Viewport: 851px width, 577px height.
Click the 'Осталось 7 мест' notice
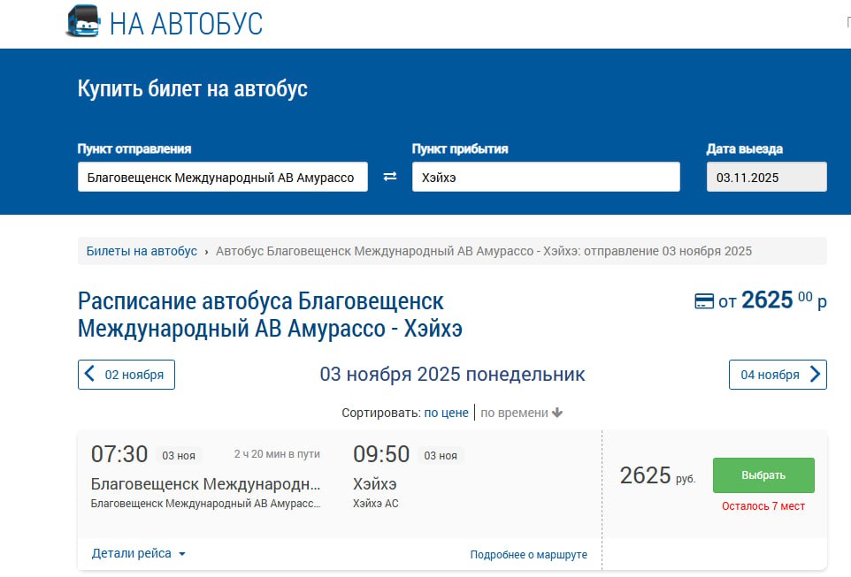[763, 506]
